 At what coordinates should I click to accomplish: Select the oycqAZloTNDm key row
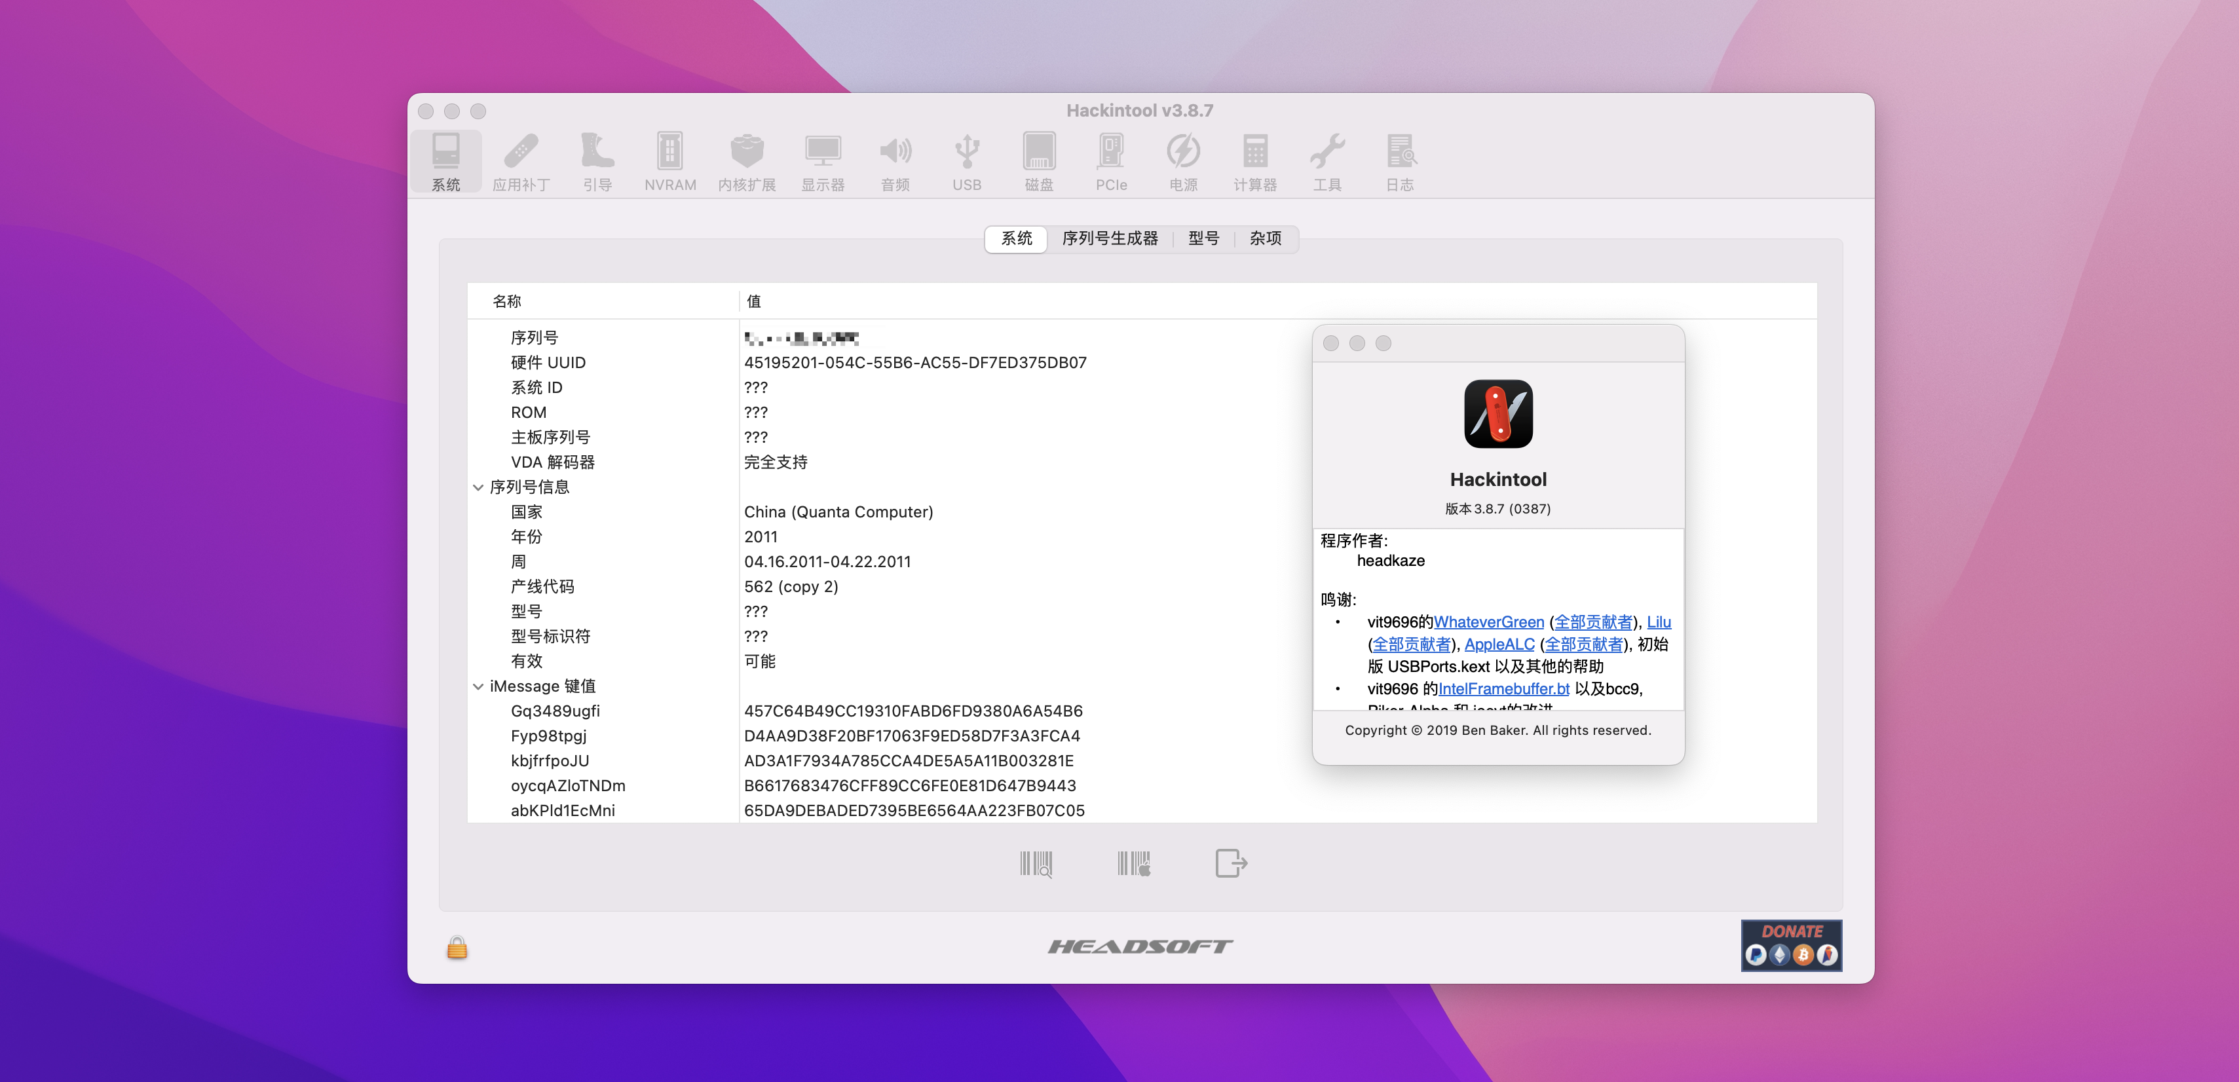tap(1141, 786)
